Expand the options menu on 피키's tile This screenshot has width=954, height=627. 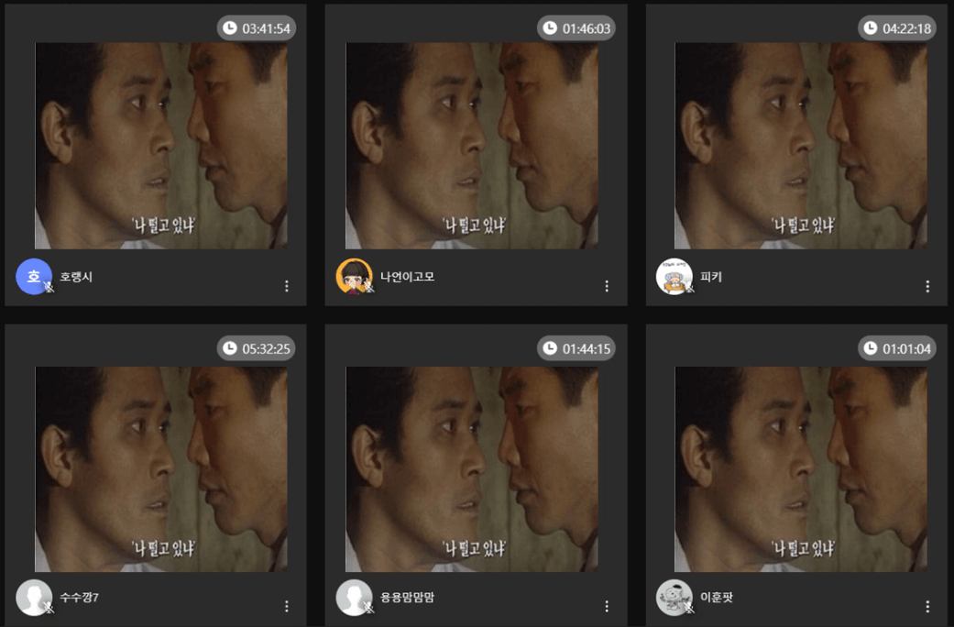927,286
